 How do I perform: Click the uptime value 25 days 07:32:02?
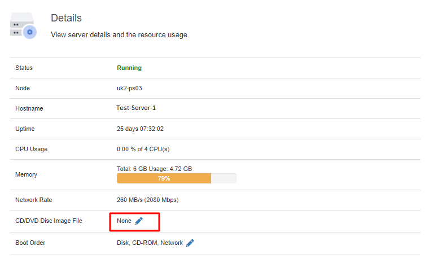pos(140,129)
